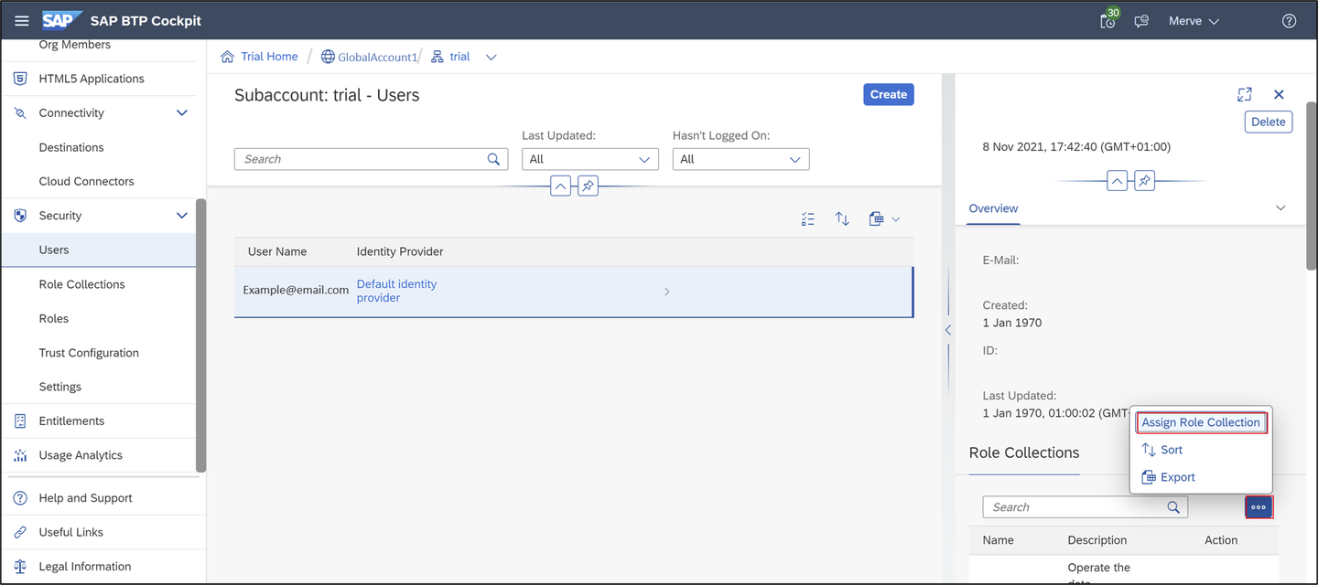
Task: Open Roles in the sidebar
Action: tap(53, 318)
